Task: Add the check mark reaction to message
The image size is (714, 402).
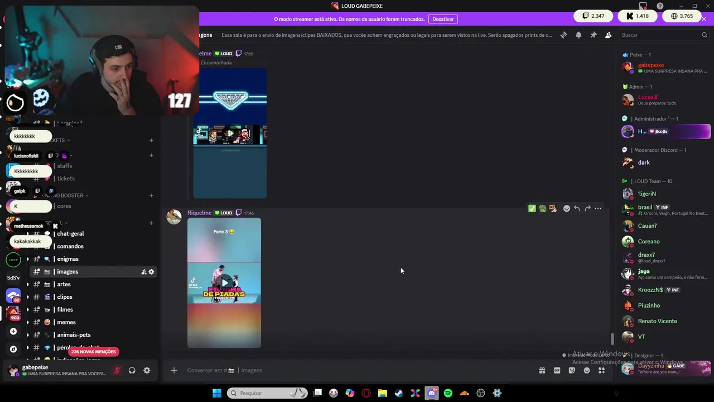Action: (x=532, y=208)
